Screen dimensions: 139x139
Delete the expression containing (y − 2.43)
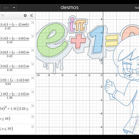tap(33, 78)
